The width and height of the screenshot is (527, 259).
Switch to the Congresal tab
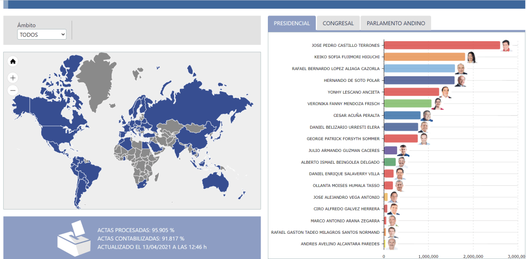pos(338,23)
